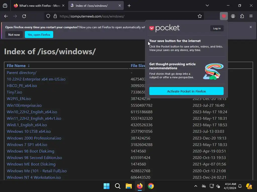Screen dimensions: 257x192
Task: Open File Explorer from the taskbar
Action: [x=129, y=186]
